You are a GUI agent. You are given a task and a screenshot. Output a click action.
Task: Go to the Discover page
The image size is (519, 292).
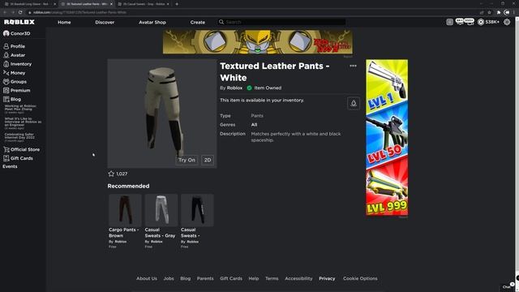point(105,22)
